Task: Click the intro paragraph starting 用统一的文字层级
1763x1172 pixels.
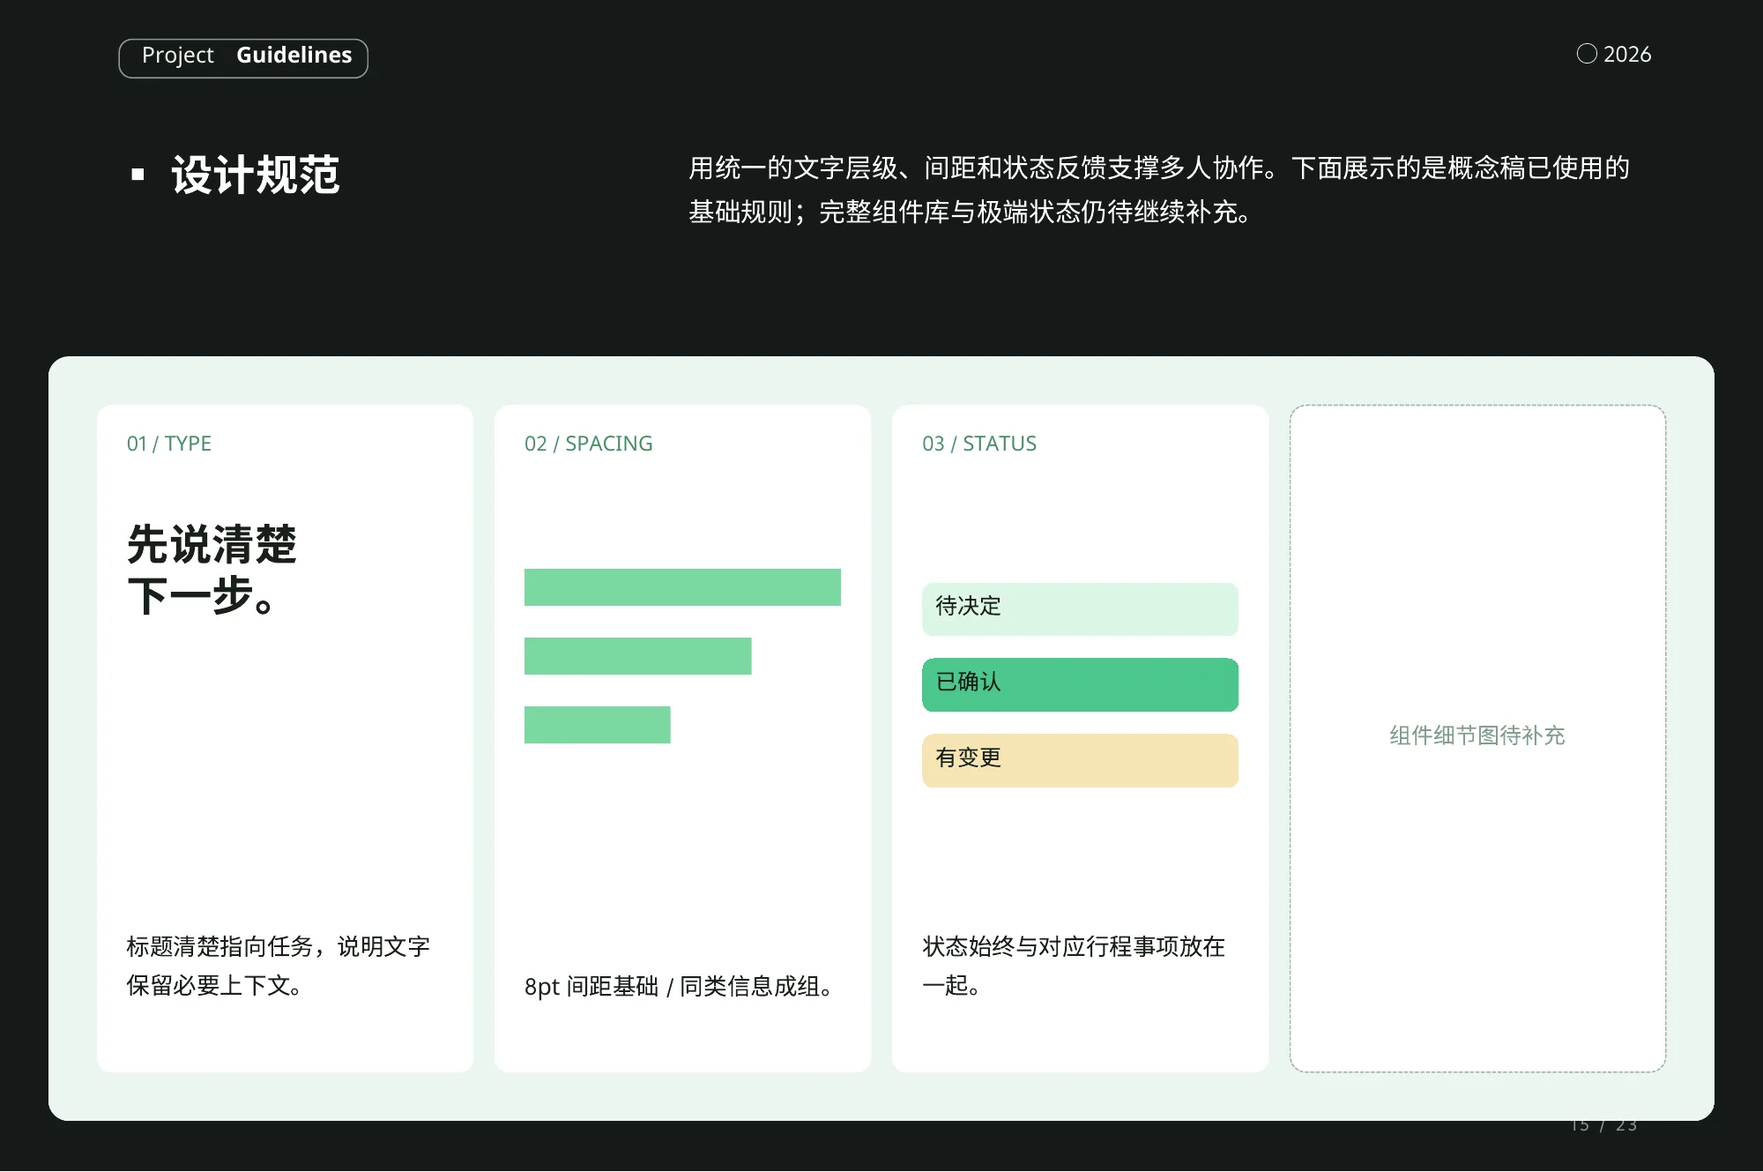Action: point(1158,190)
